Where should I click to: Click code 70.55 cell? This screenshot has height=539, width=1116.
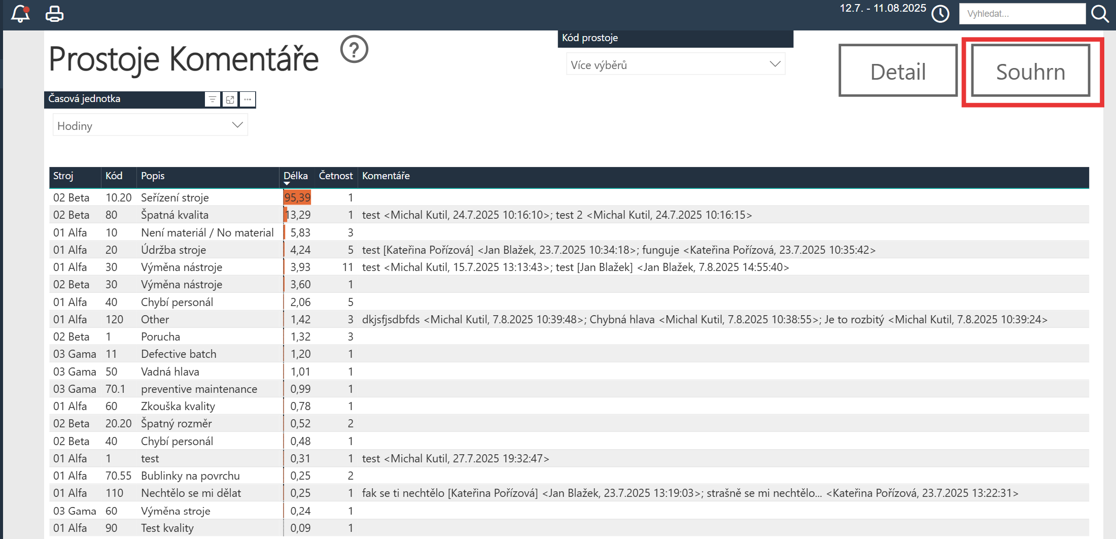[118, 476]
